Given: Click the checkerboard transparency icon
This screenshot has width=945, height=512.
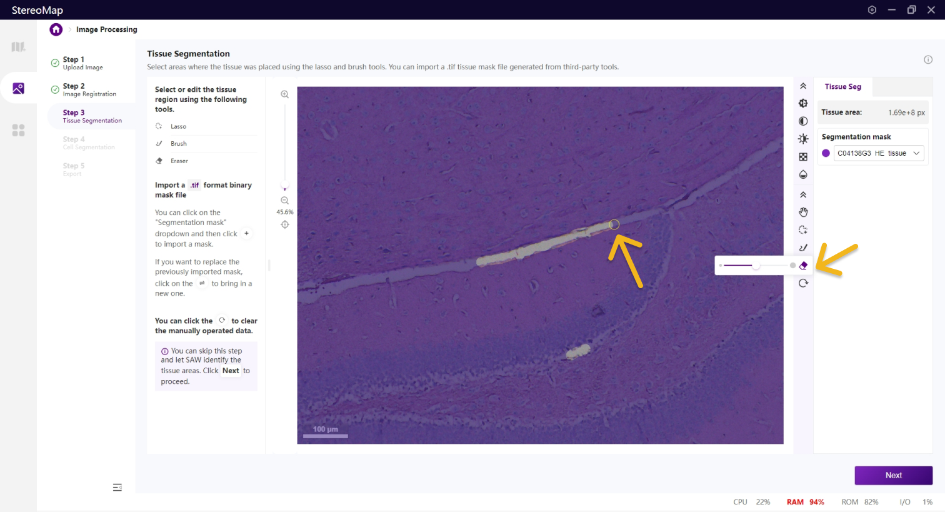Looking at the screenshot, I should pyautogui.click(x=803, y=157).
